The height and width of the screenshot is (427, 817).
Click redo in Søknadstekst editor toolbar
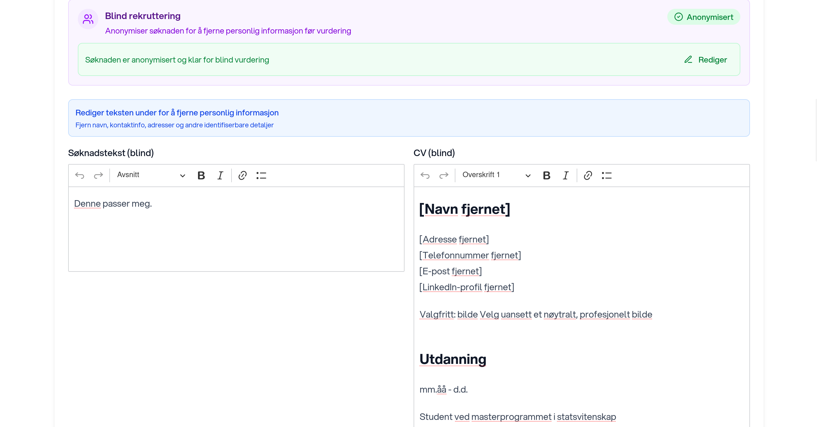point(98,175)
